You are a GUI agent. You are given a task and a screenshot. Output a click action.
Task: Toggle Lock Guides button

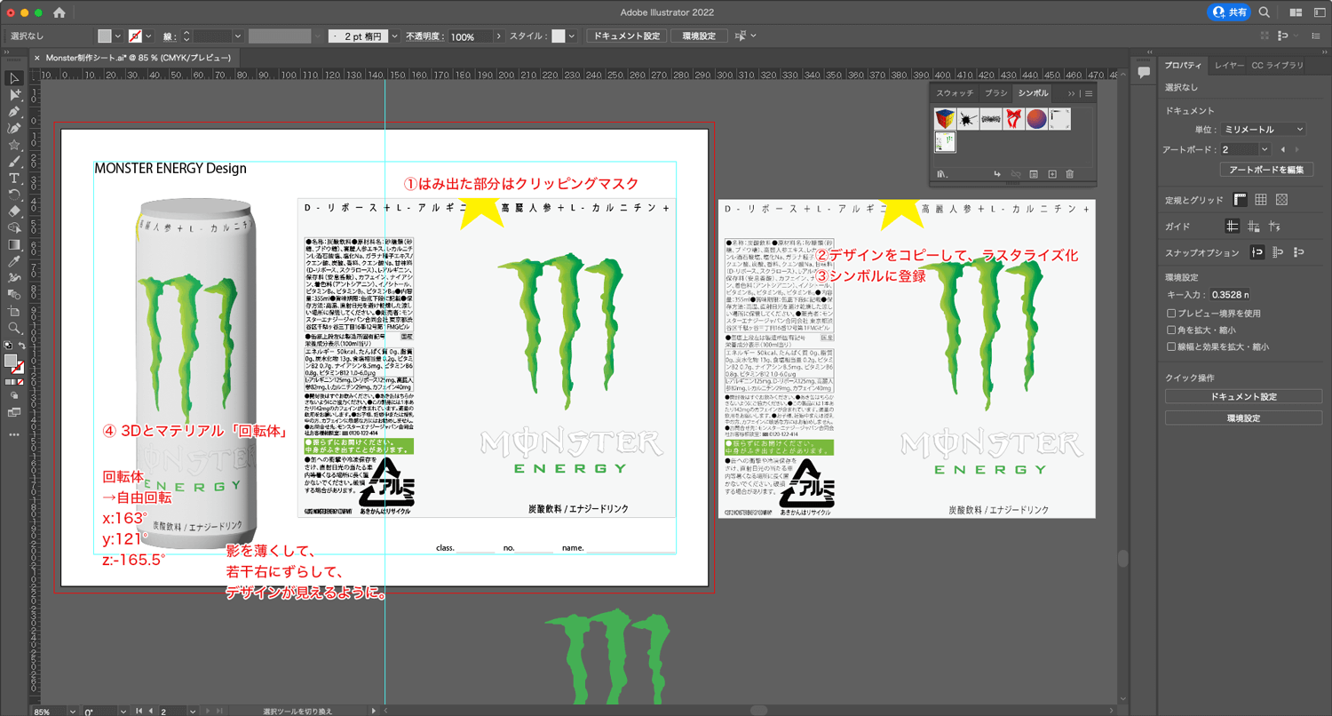tap(1253, 227)
